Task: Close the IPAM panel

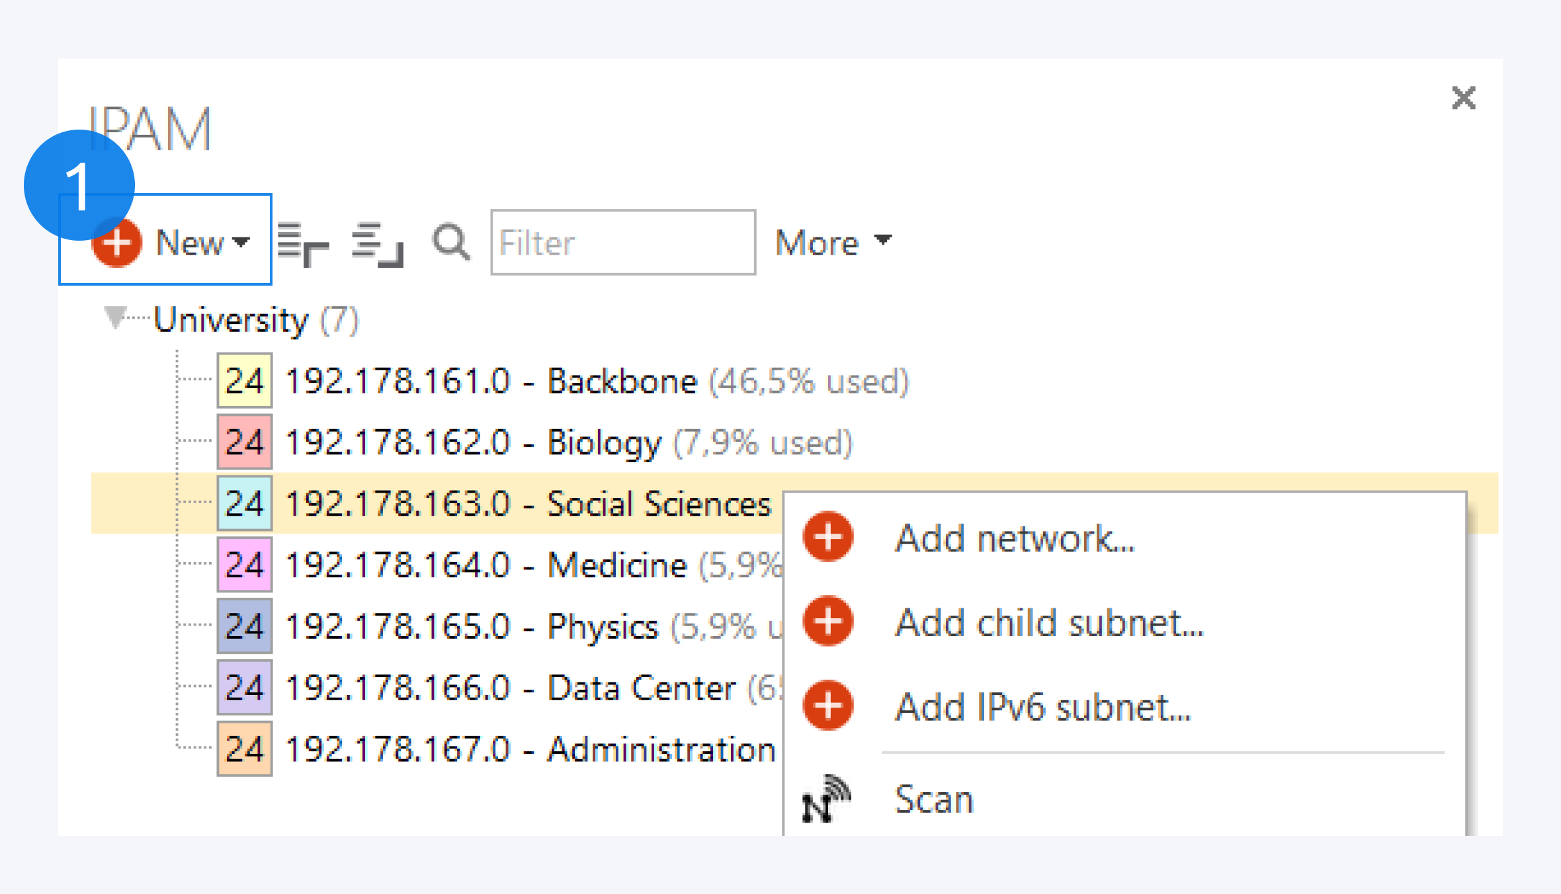Action: pos(1463,98)
